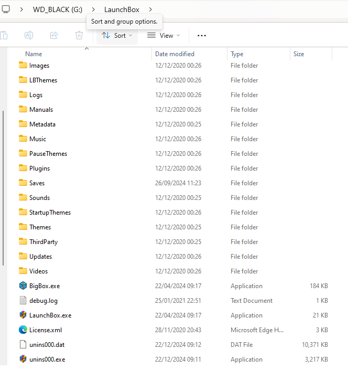Select the Sounds folder icon
The height and width of the screenshot is (370, 348).
pyautogui.click(x=23, y=197)
